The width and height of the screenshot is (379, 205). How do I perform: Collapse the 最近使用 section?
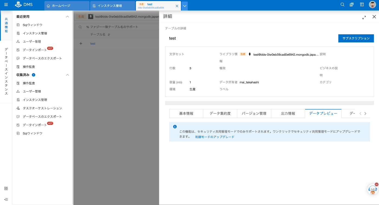(67, 17)
